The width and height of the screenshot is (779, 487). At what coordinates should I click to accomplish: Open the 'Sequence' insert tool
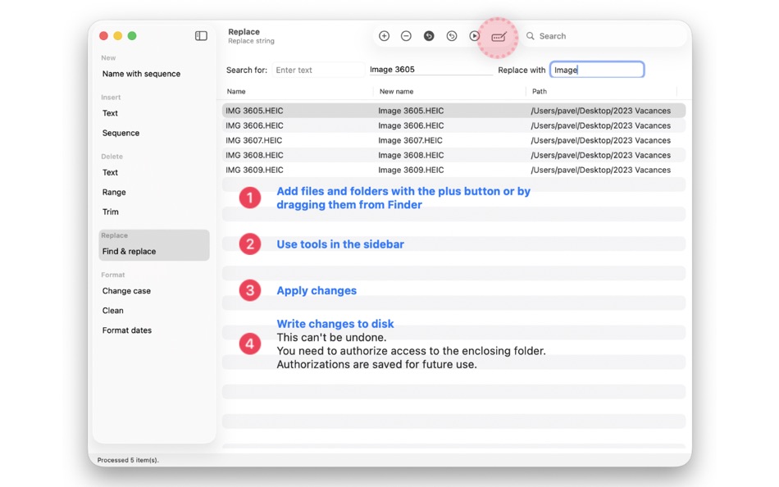[x=122, y=133]
